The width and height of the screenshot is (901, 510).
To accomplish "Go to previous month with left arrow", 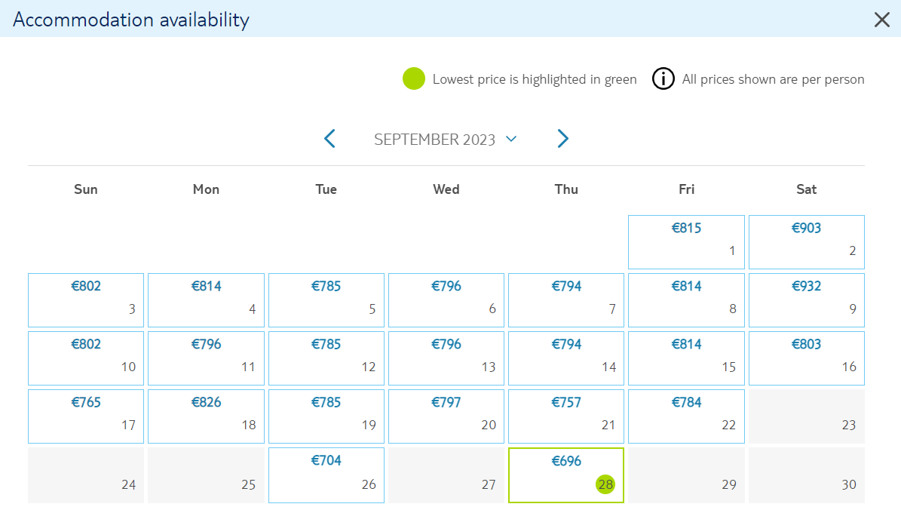I will point(329,139).
